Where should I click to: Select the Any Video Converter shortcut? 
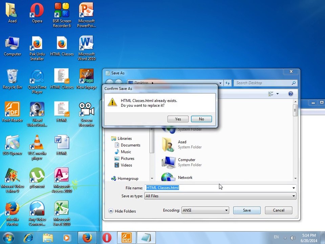37,213
